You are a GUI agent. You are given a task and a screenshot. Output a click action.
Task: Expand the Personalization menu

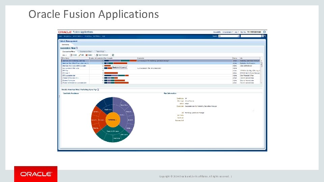pos(228,32)
